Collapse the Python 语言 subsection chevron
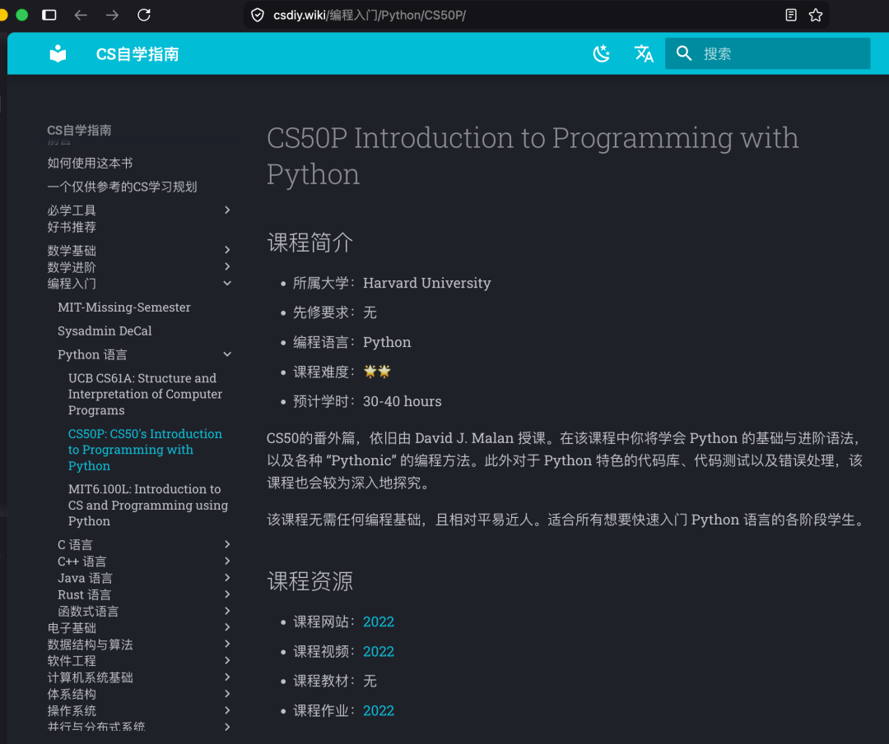889x744 pixels. tap(227, 354)
